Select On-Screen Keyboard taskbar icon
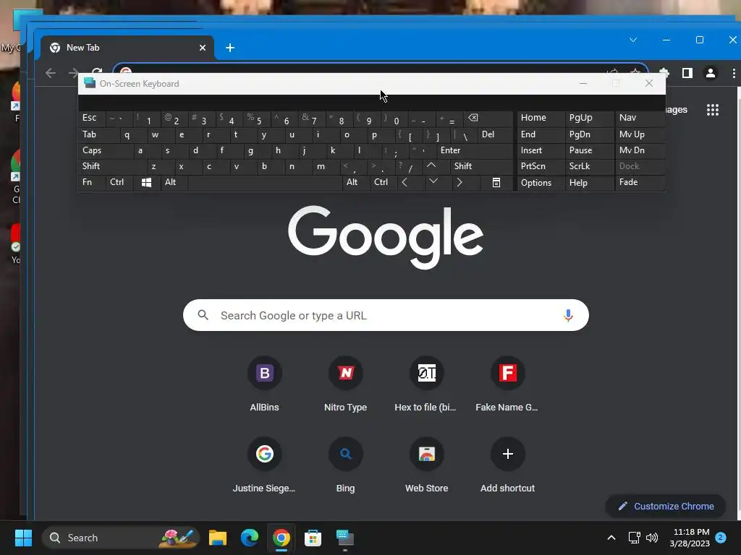 345,538
